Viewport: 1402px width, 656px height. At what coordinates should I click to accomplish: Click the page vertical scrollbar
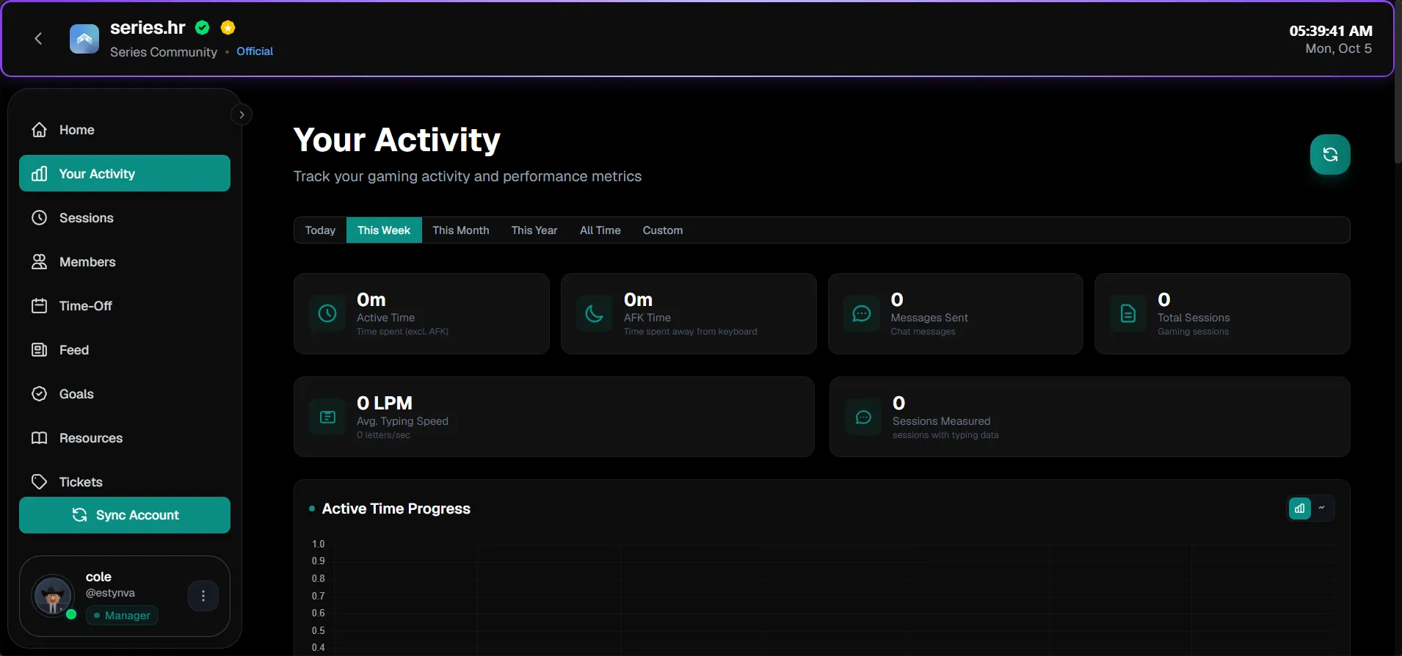coord(1398,82)
